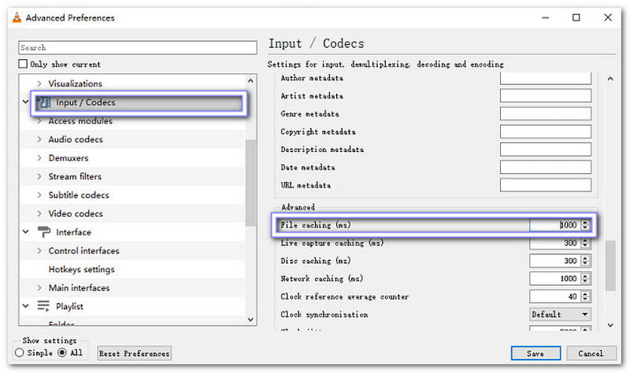Decrease Disc caching spinner value
Viewport: 630px width, 373px height.
pyautogui.click(x=584, y=264)
